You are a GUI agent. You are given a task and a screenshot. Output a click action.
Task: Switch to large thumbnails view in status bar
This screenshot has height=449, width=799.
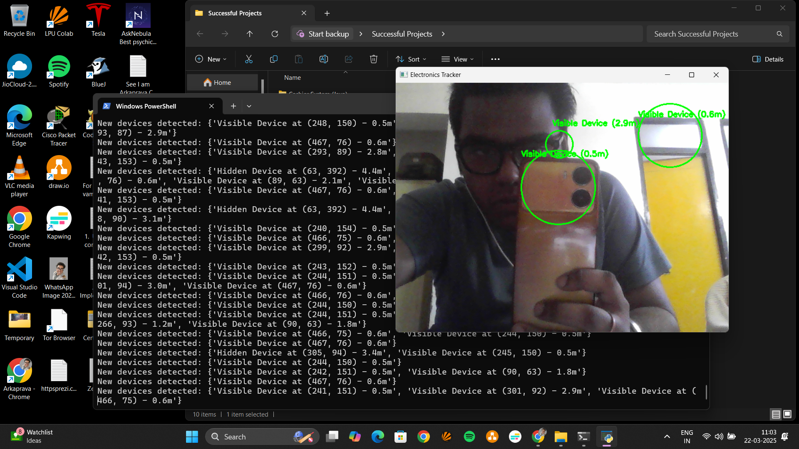click(787, 414)
